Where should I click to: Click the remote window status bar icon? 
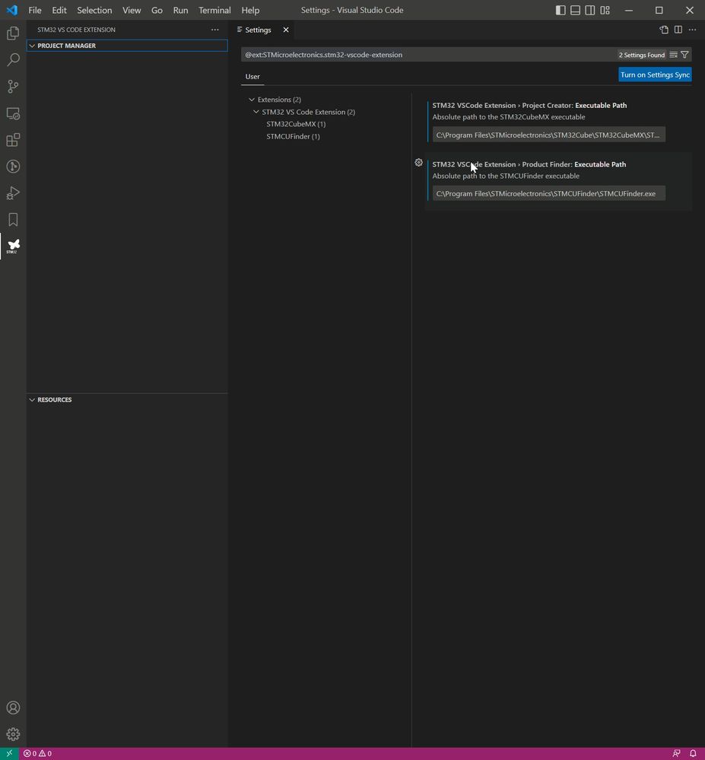(x=9, y=754)
